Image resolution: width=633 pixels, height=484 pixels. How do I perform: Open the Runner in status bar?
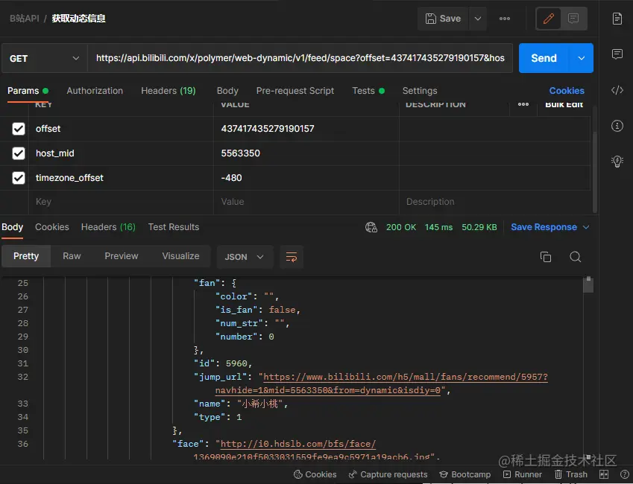[523, 474]
